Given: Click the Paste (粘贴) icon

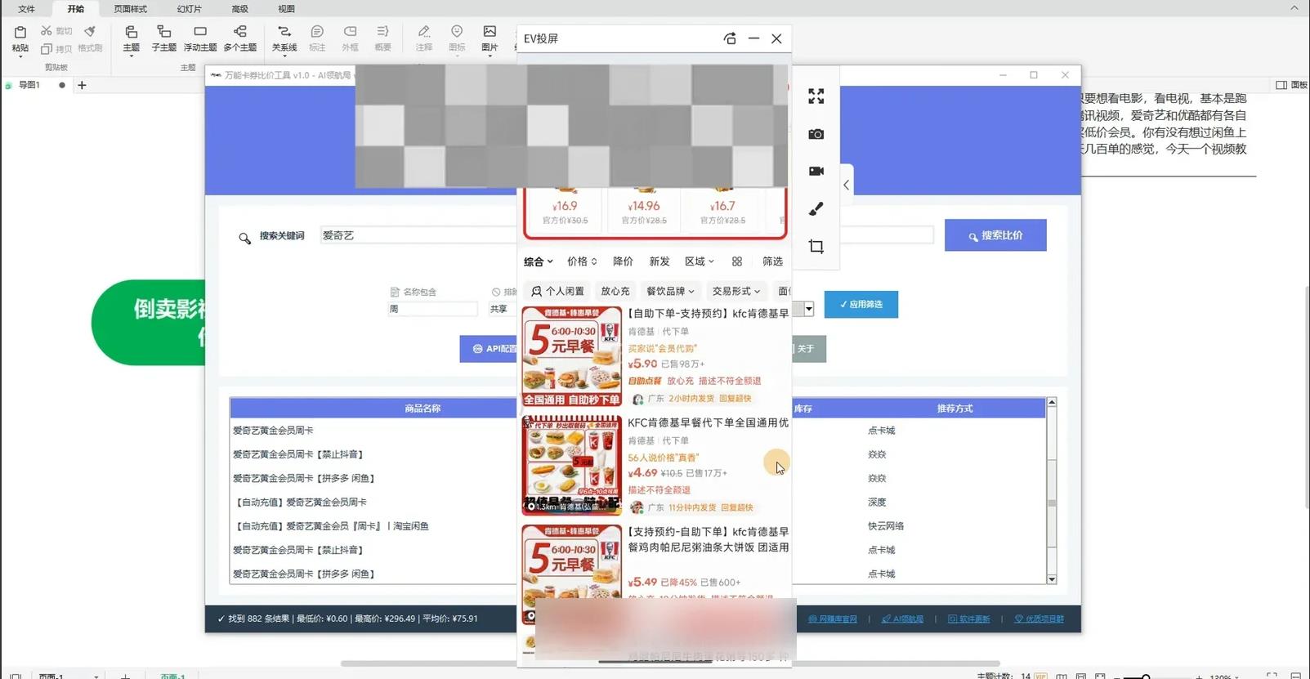Looking at the screenshot, I should [x=20, y=32].
